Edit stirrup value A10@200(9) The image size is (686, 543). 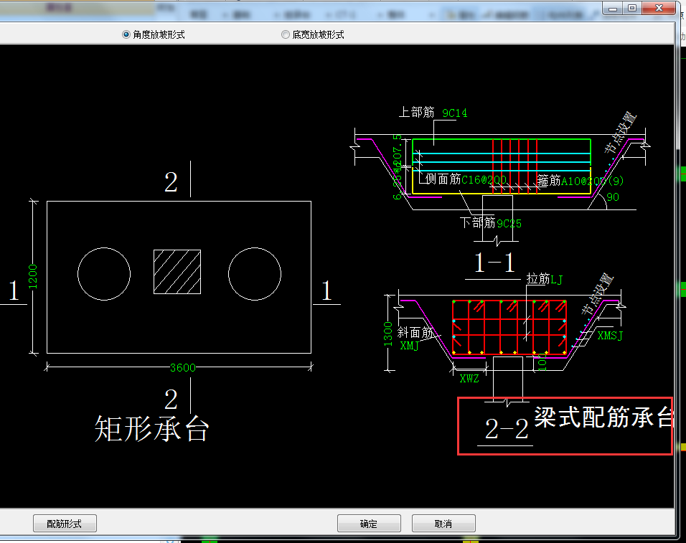pyautogui.click(x=593, y=181)
